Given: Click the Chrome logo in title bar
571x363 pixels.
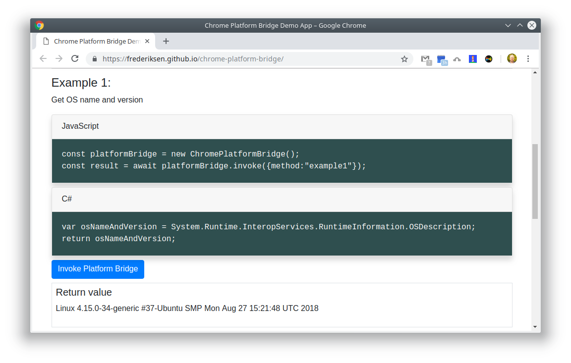Looking at the screenshot, I should coord(40,25).
